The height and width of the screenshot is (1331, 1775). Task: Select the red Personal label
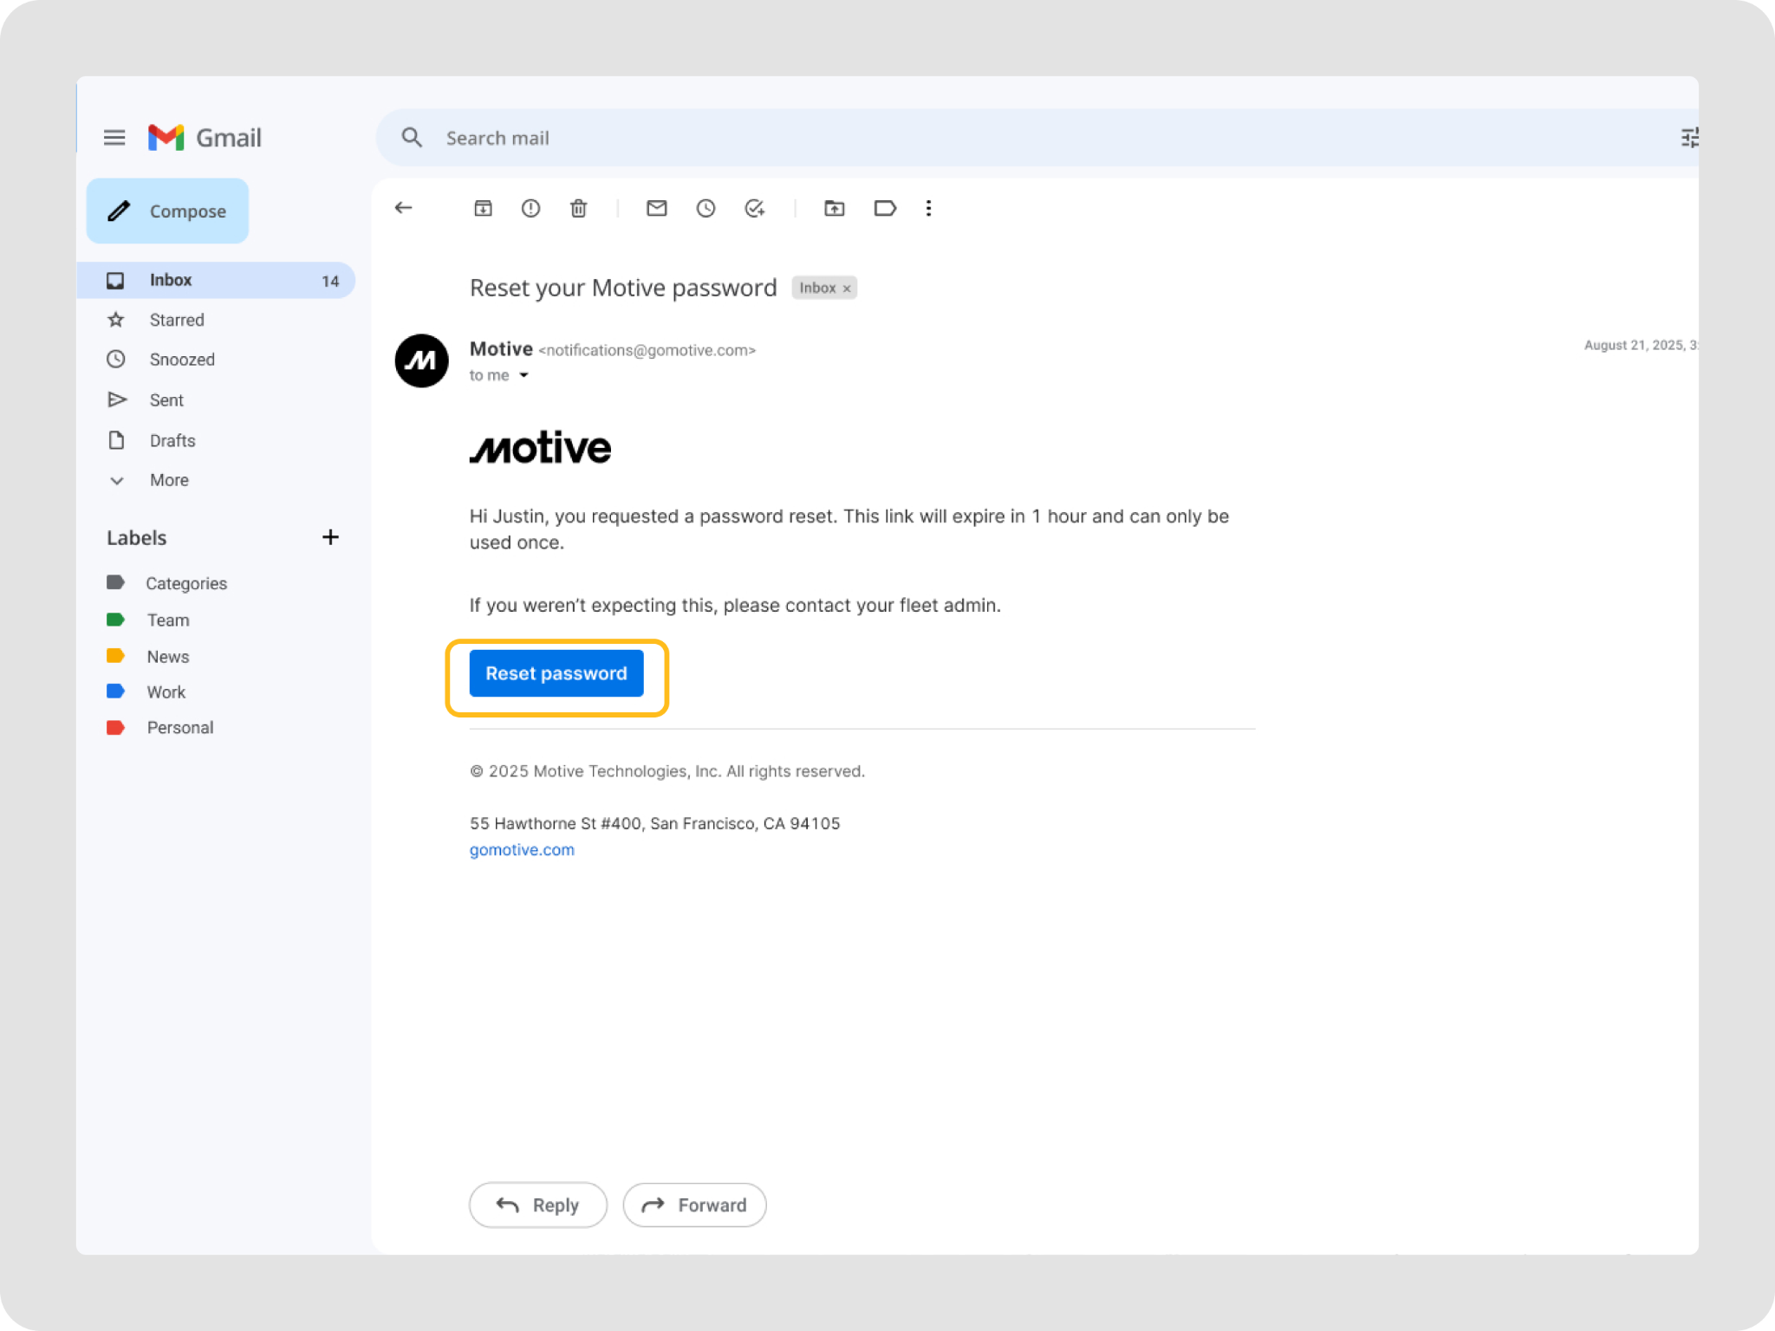179,728
